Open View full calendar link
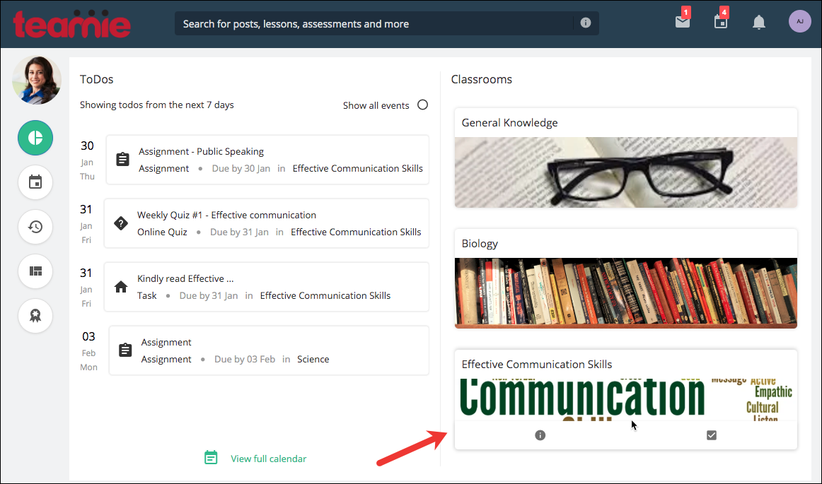The image size is (822, 484). [x=268, y=459]
